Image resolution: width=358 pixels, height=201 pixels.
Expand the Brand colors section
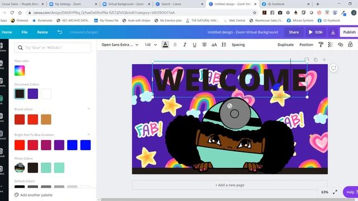pyautogui.click(x=88, y=109)
